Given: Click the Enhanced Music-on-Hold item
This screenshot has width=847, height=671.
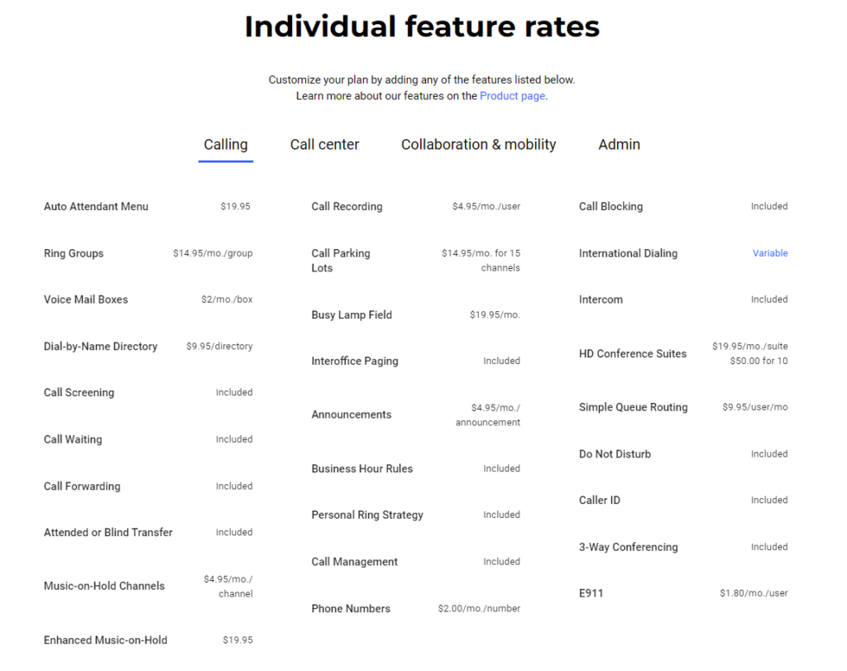Looking at the screenshot, I should tap(105, 640).
